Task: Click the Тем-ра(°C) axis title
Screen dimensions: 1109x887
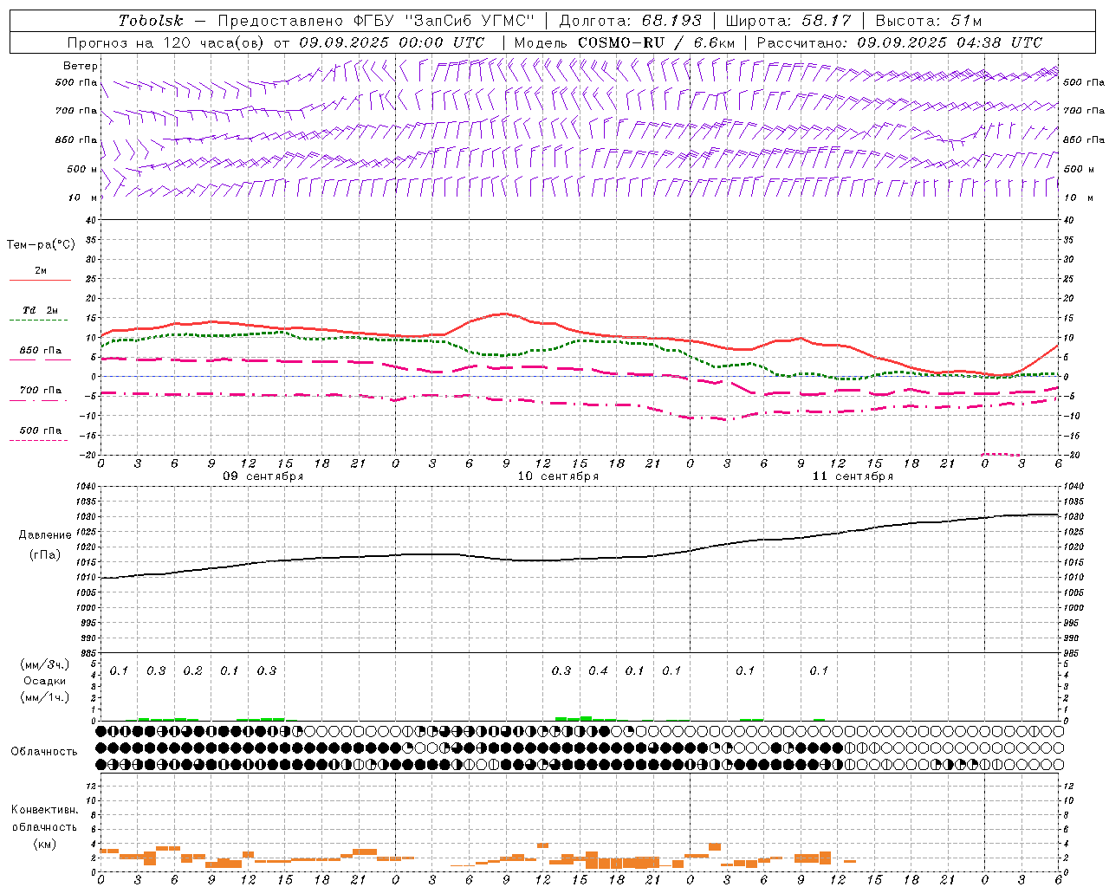Action: (41, 245)
